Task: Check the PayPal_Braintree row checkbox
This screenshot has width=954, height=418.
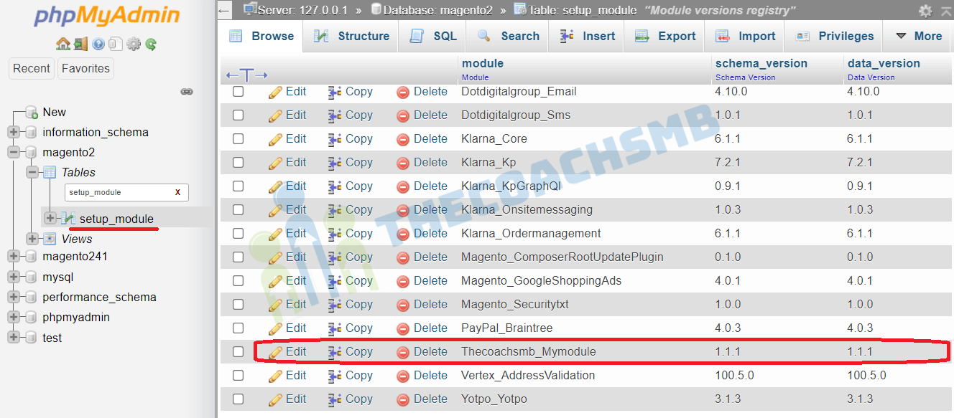Action: click(239, 328)
